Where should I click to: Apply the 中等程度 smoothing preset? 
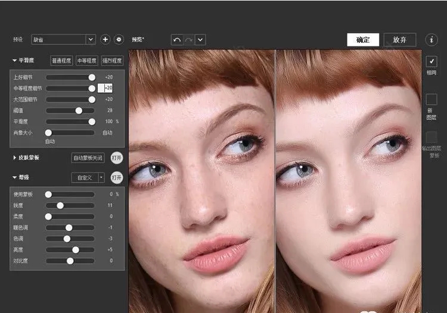86,60
